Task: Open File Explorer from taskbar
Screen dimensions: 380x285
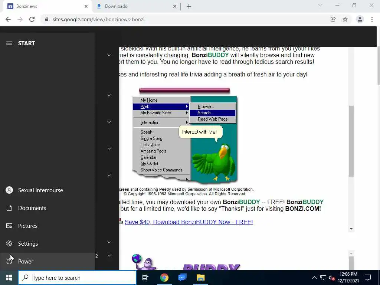Action: [x=200, y=278]
